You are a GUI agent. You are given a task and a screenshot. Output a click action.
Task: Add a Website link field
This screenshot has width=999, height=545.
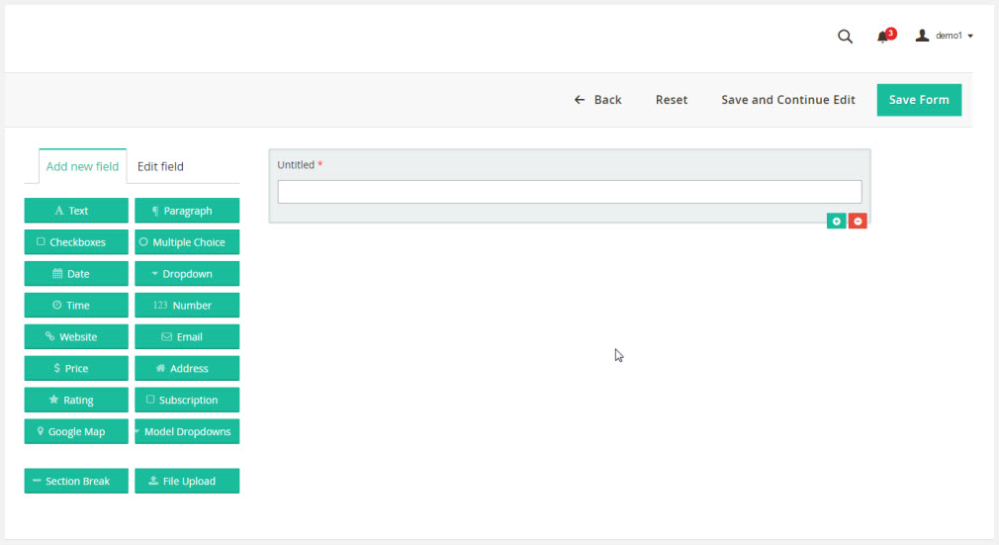coord(76,337)
